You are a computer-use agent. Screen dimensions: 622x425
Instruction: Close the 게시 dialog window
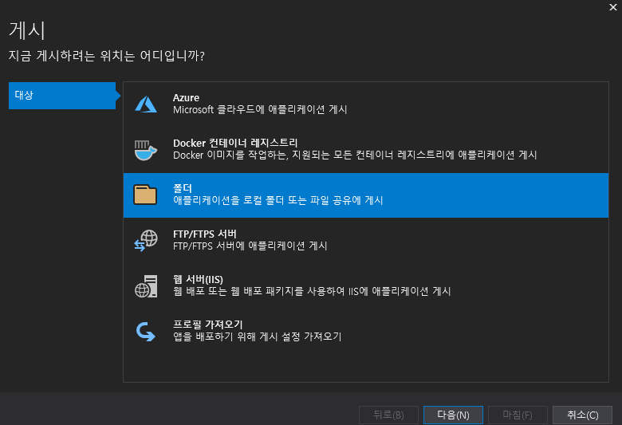coord(613,7)
